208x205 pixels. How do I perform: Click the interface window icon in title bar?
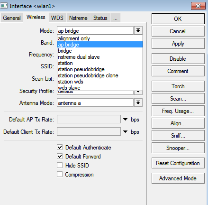[x=4, y=6]
